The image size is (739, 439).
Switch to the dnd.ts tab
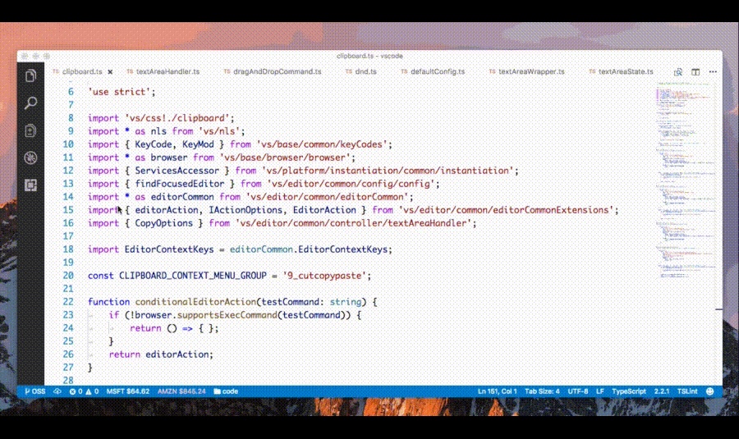point(360,71)
